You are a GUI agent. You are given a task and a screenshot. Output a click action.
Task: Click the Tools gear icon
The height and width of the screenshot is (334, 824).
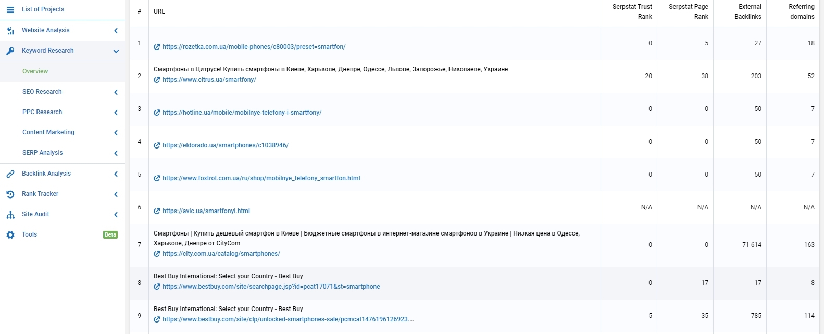[x=10, y=235]
